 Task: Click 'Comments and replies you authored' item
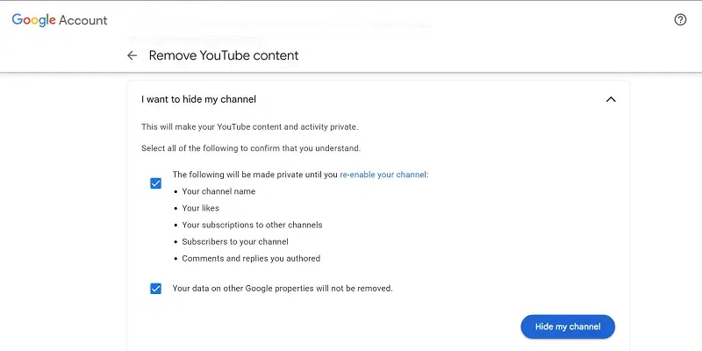click(x=251, y=258)
